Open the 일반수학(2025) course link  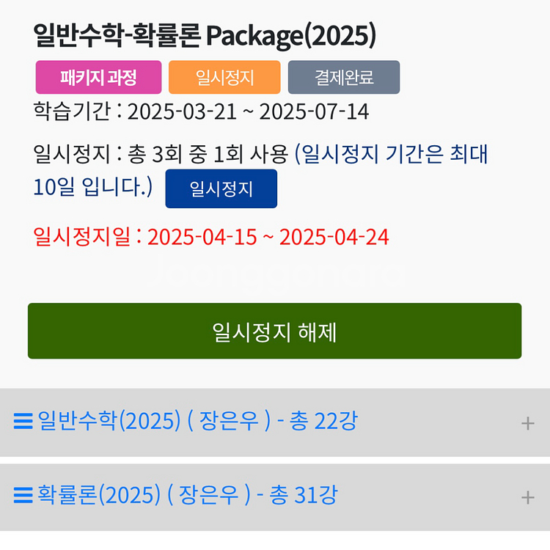(x=109, y=422)
